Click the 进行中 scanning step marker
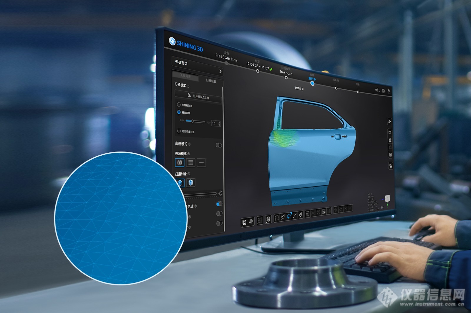 click(312, 83)
